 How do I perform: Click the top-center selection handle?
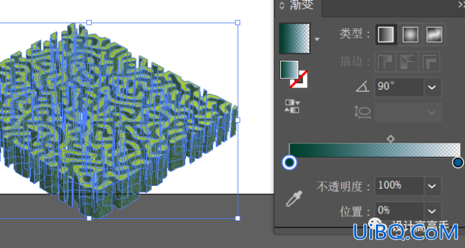[89, 22]
